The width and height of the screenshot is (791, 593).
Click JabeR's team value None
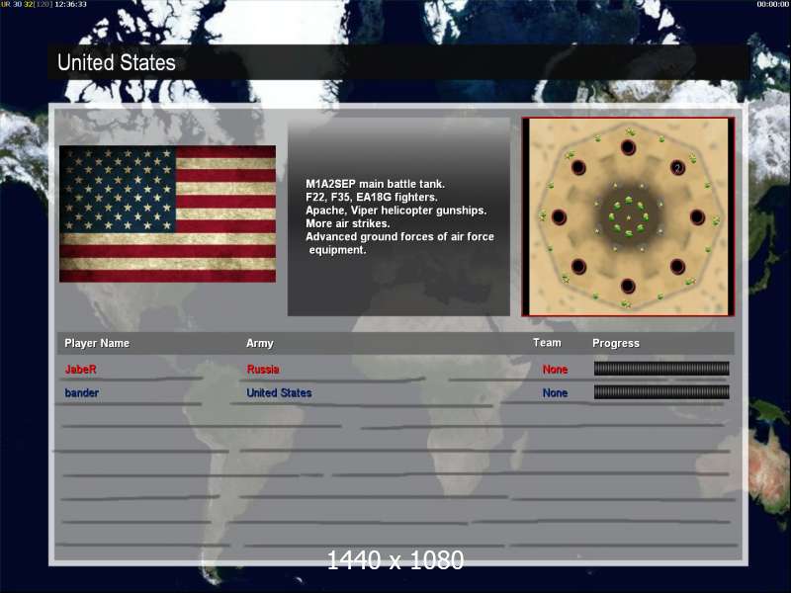555,369
